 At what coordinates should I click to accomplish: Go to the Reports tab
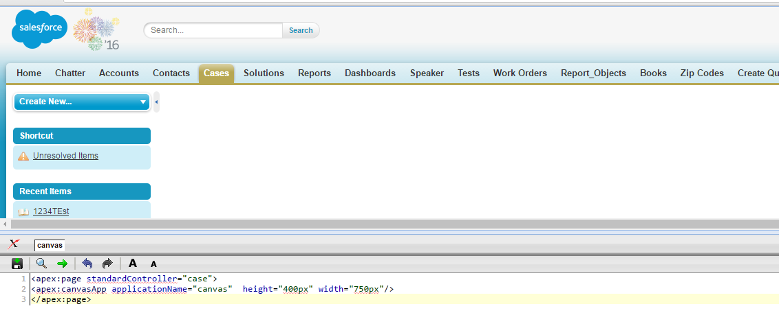(x=314, y=73)
